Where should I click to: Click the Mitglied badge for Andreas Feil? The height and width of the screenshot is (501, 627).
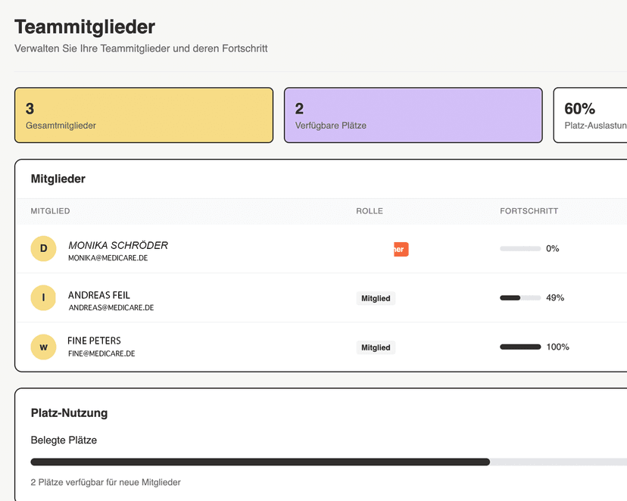click(376, 298)
